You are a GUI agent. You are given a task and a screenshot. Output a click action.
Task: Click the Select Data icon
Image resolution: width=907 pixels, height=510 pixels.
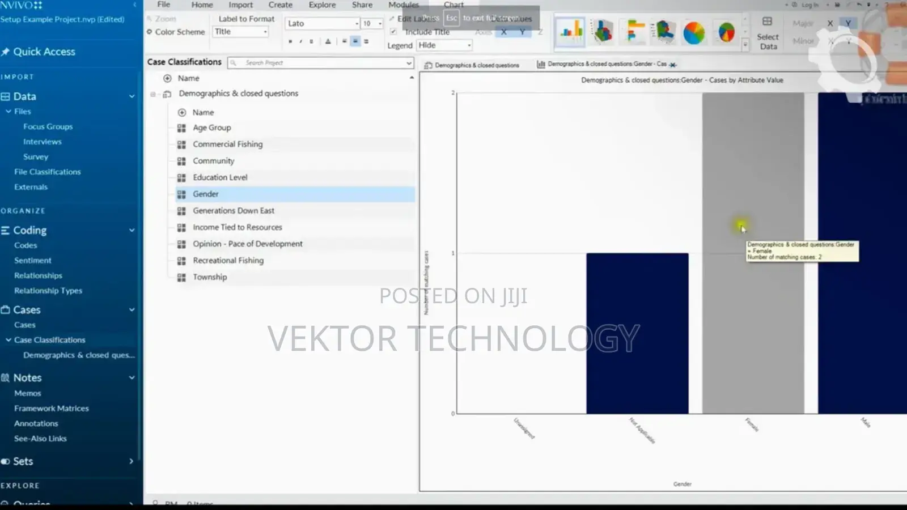coord(767,22)
